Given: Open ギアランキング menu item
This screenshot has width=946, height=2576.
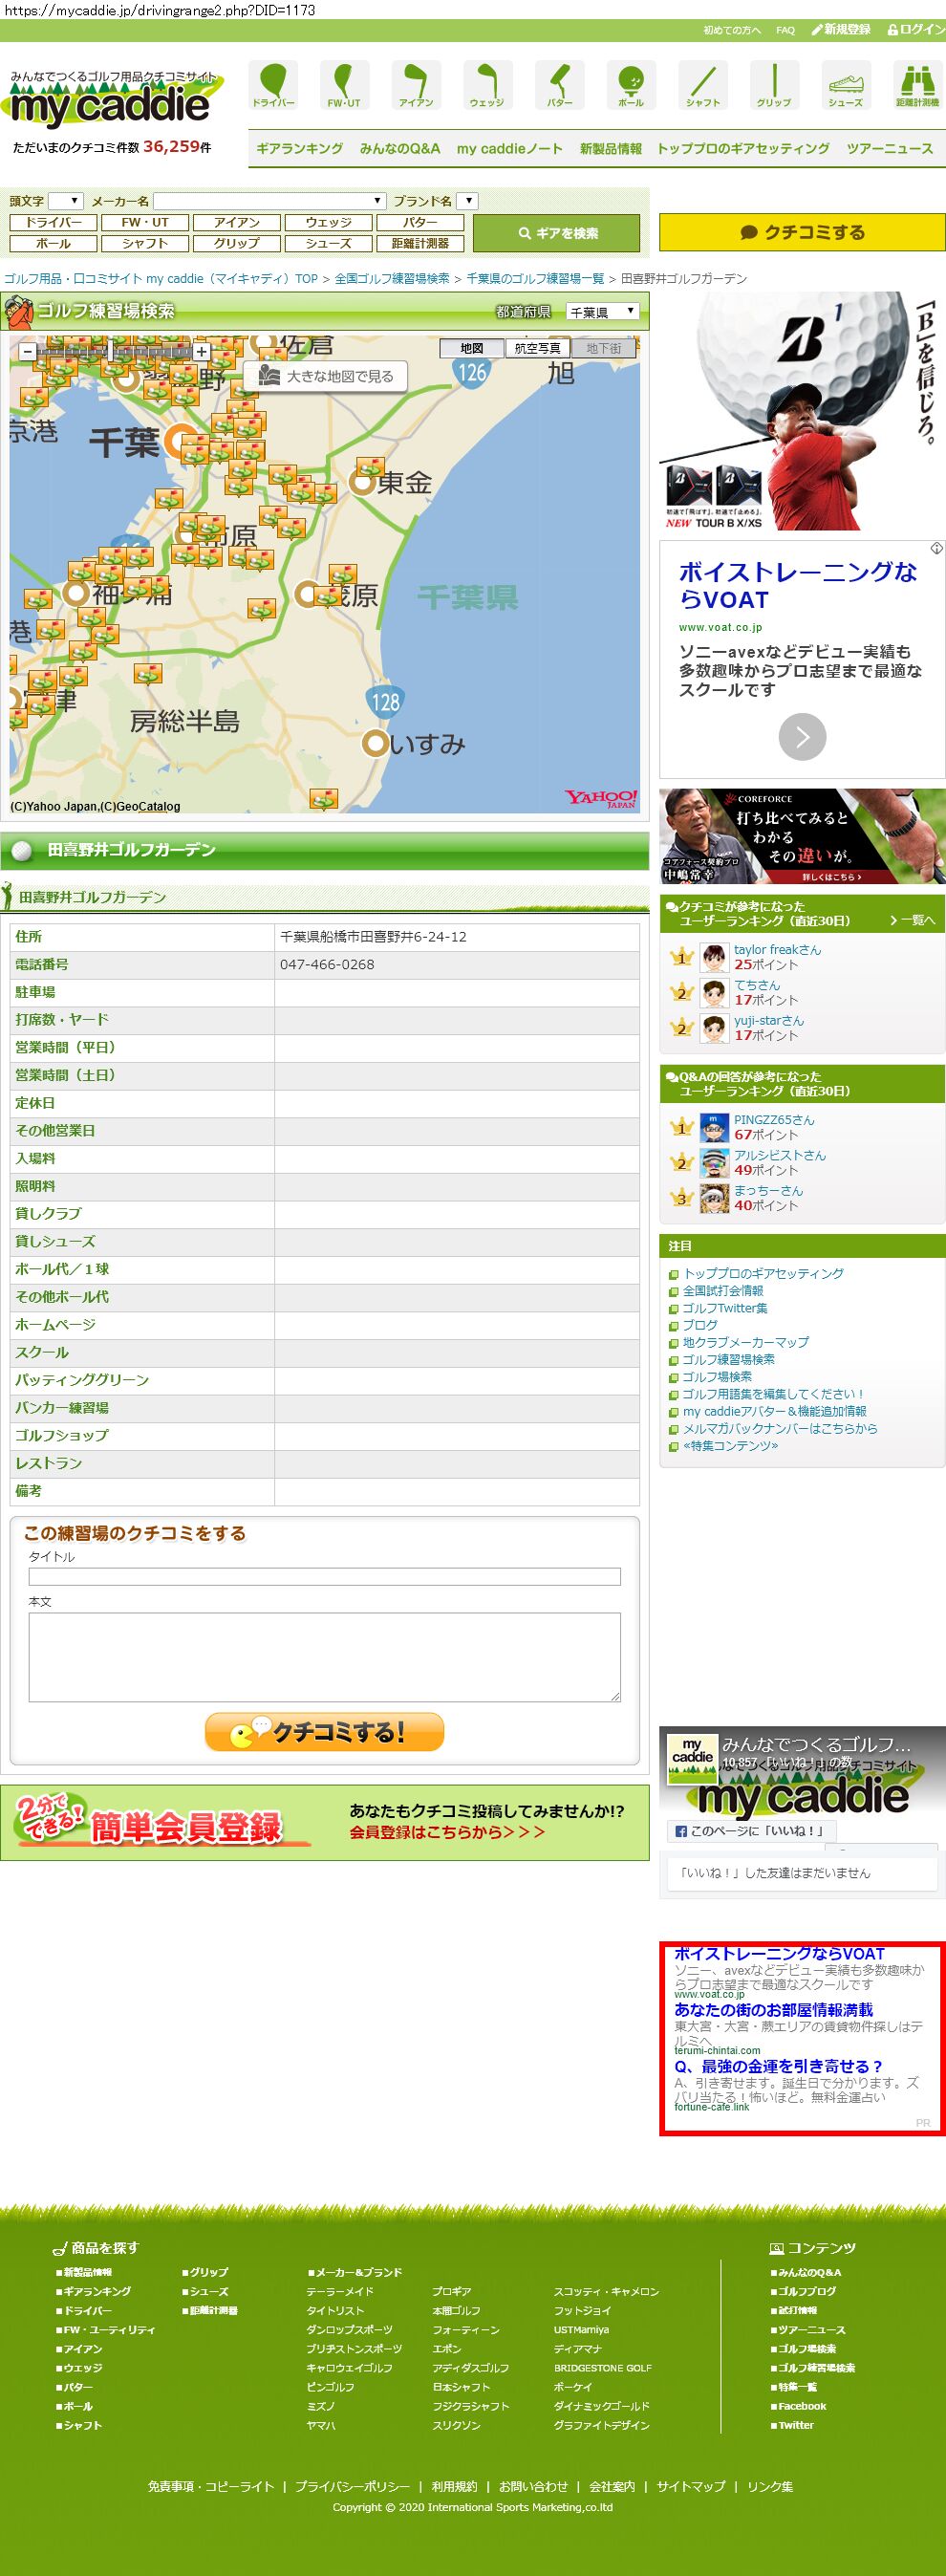Looking at the screenshot, I should click(x=299, y=149).
